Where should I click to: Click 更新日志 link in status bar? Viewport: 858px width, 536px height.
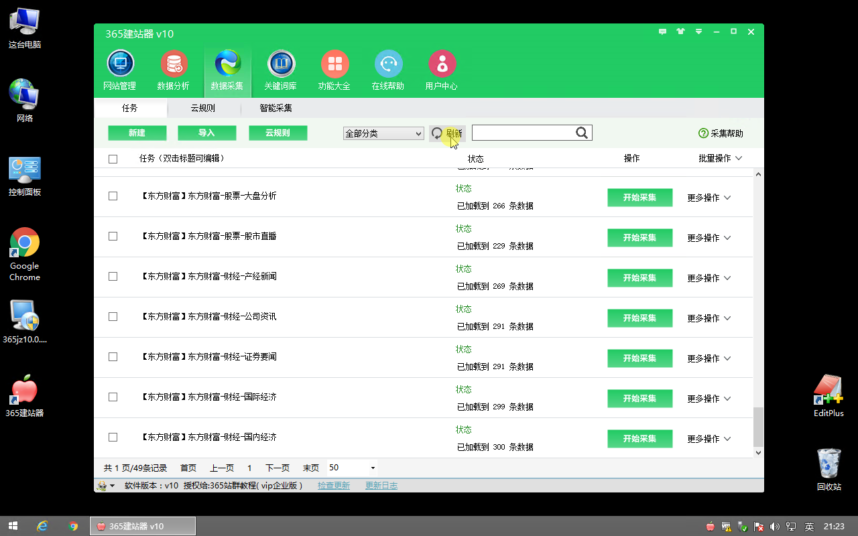click(x=381, y=486)
